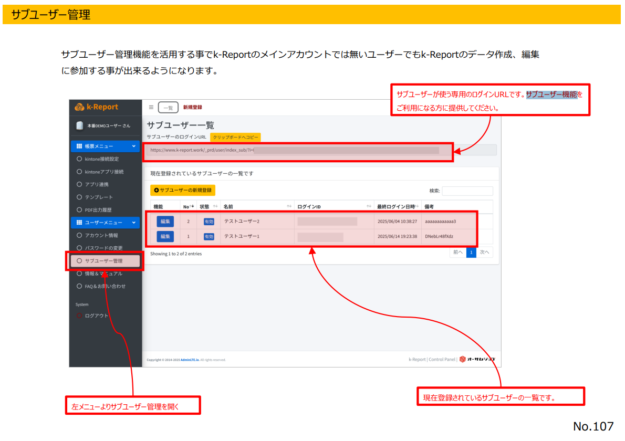Open アカウント情報 in the sidebar
Image resolution: width=625 pixels, height=441 pixels.
click(x=101, y=235)
